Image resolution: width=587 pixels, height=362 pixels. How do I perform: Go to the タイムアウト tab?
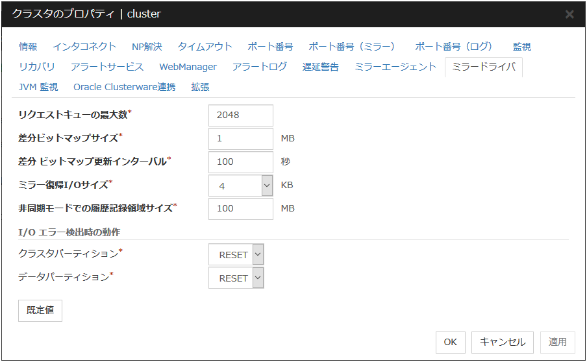[x=205, y=47]
